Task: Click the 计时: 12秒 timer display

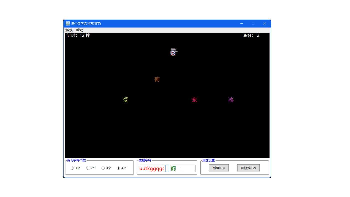Action: click(x=79, y=35)
